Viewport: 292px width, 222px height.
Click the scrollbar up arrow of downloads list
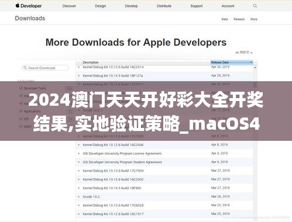(255, 67)
